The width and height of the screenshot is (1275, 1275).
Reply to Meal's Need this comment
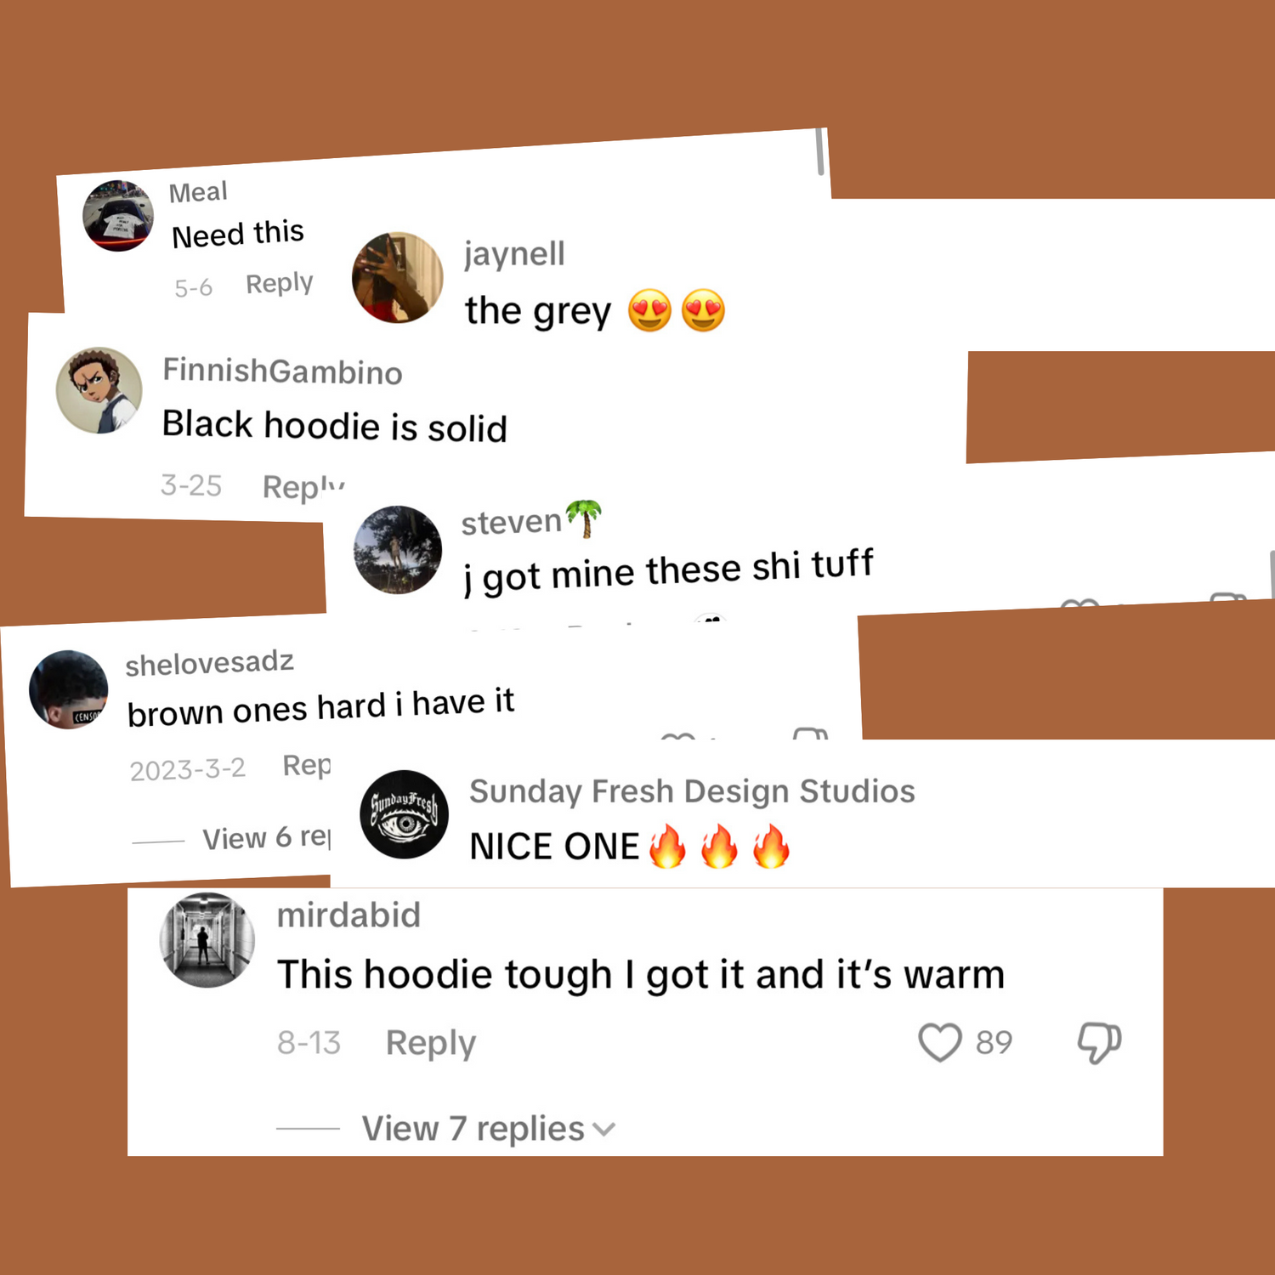pyautogui.click(x=280, y=283)
